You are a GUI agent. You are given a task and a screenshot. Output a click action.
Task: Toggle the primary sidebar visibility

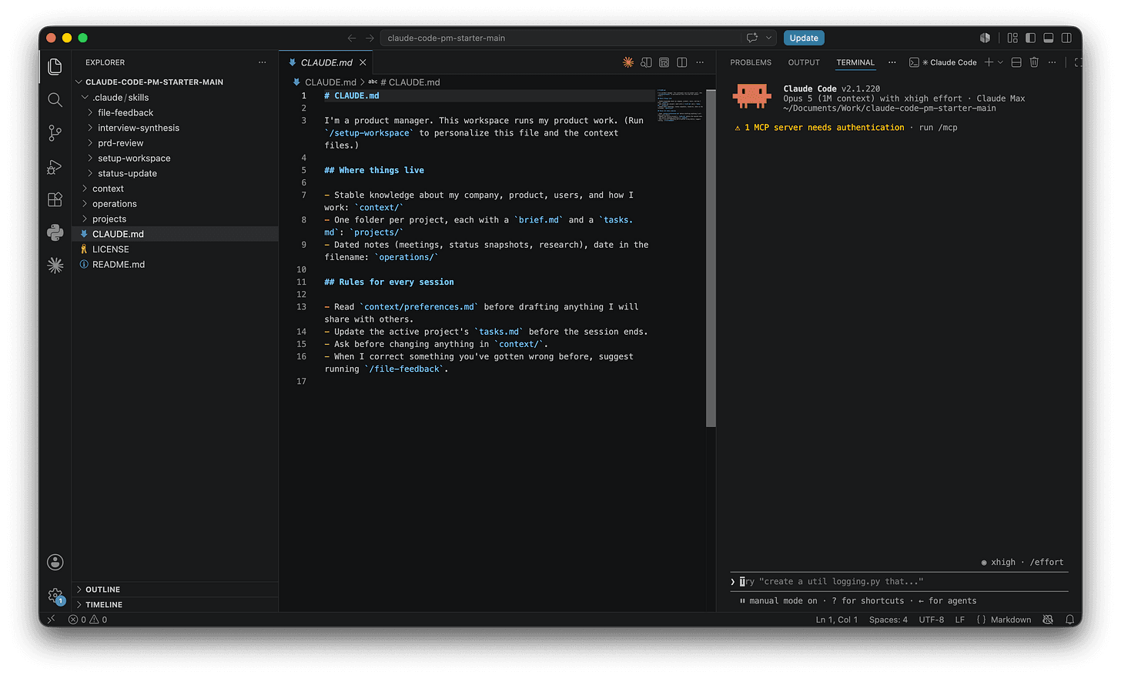coord(1030,38)
